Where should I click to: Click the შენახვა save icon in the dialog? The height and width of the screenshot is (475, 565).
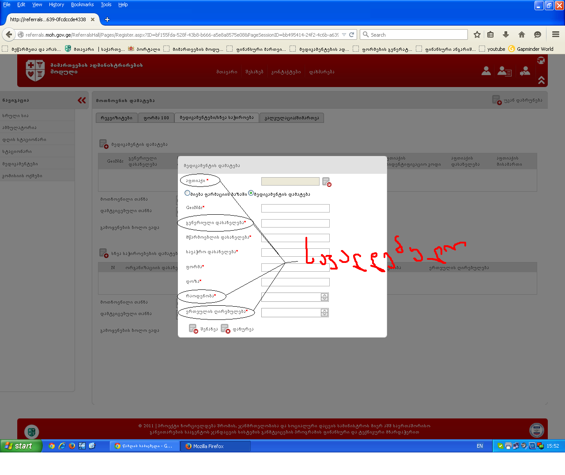pos(193,329)
